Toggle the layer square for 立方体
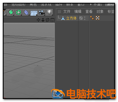The height and width of the screenshot is (102, 118). coord(81,18)
